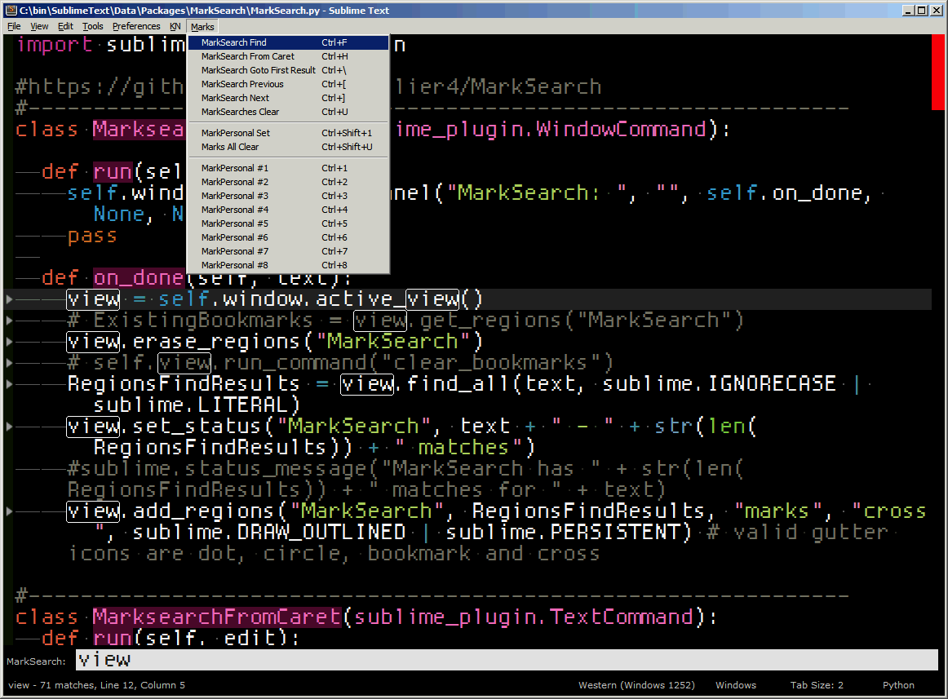This screenshot has height=699, width=948.
Task: Click 'WindowCommand' in class declaration
Action: pyautogui.click(x=621, y=129)
